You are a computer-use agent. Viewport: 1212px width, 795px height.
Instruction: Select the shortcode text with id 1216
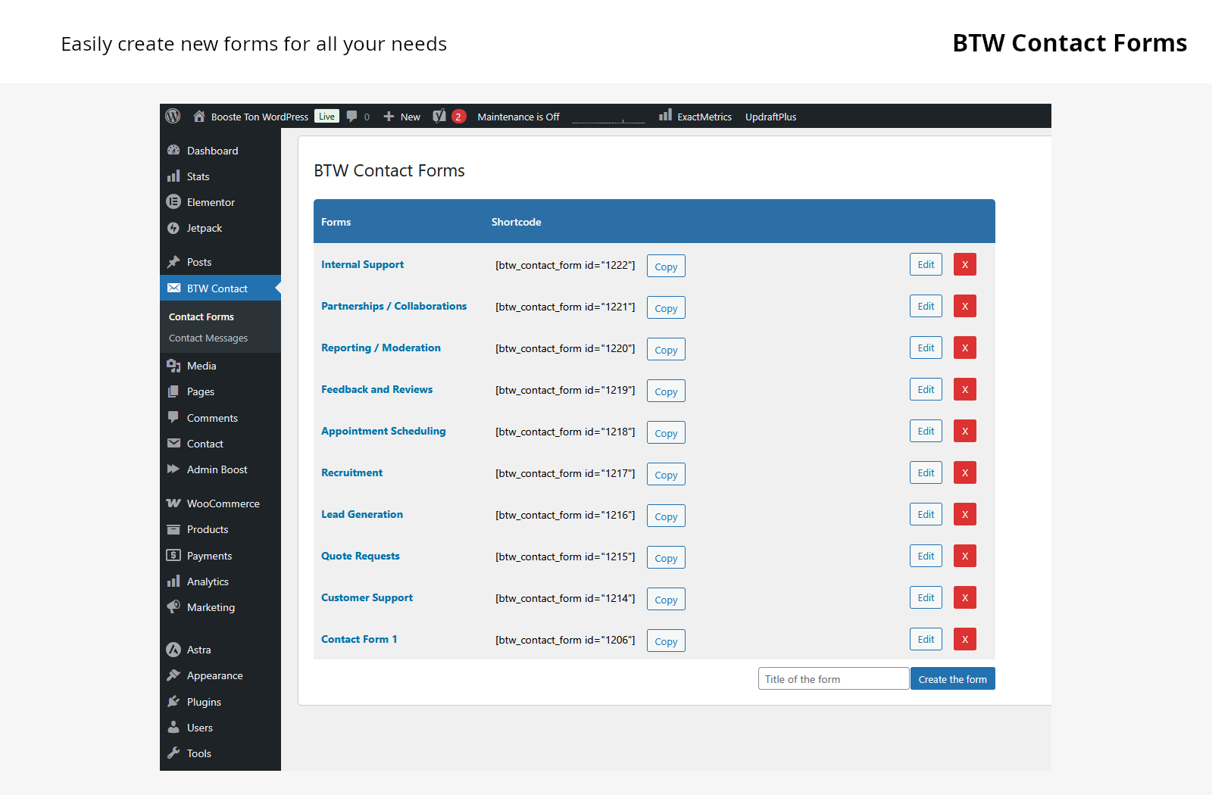pyautogui.click(x=565, y=515)
